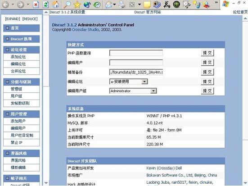Click 提交 beside the 精简备份 field

tap(207, 72)
